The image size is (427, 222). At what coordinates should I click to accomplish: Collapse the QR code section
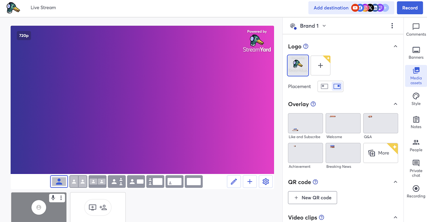395,182
